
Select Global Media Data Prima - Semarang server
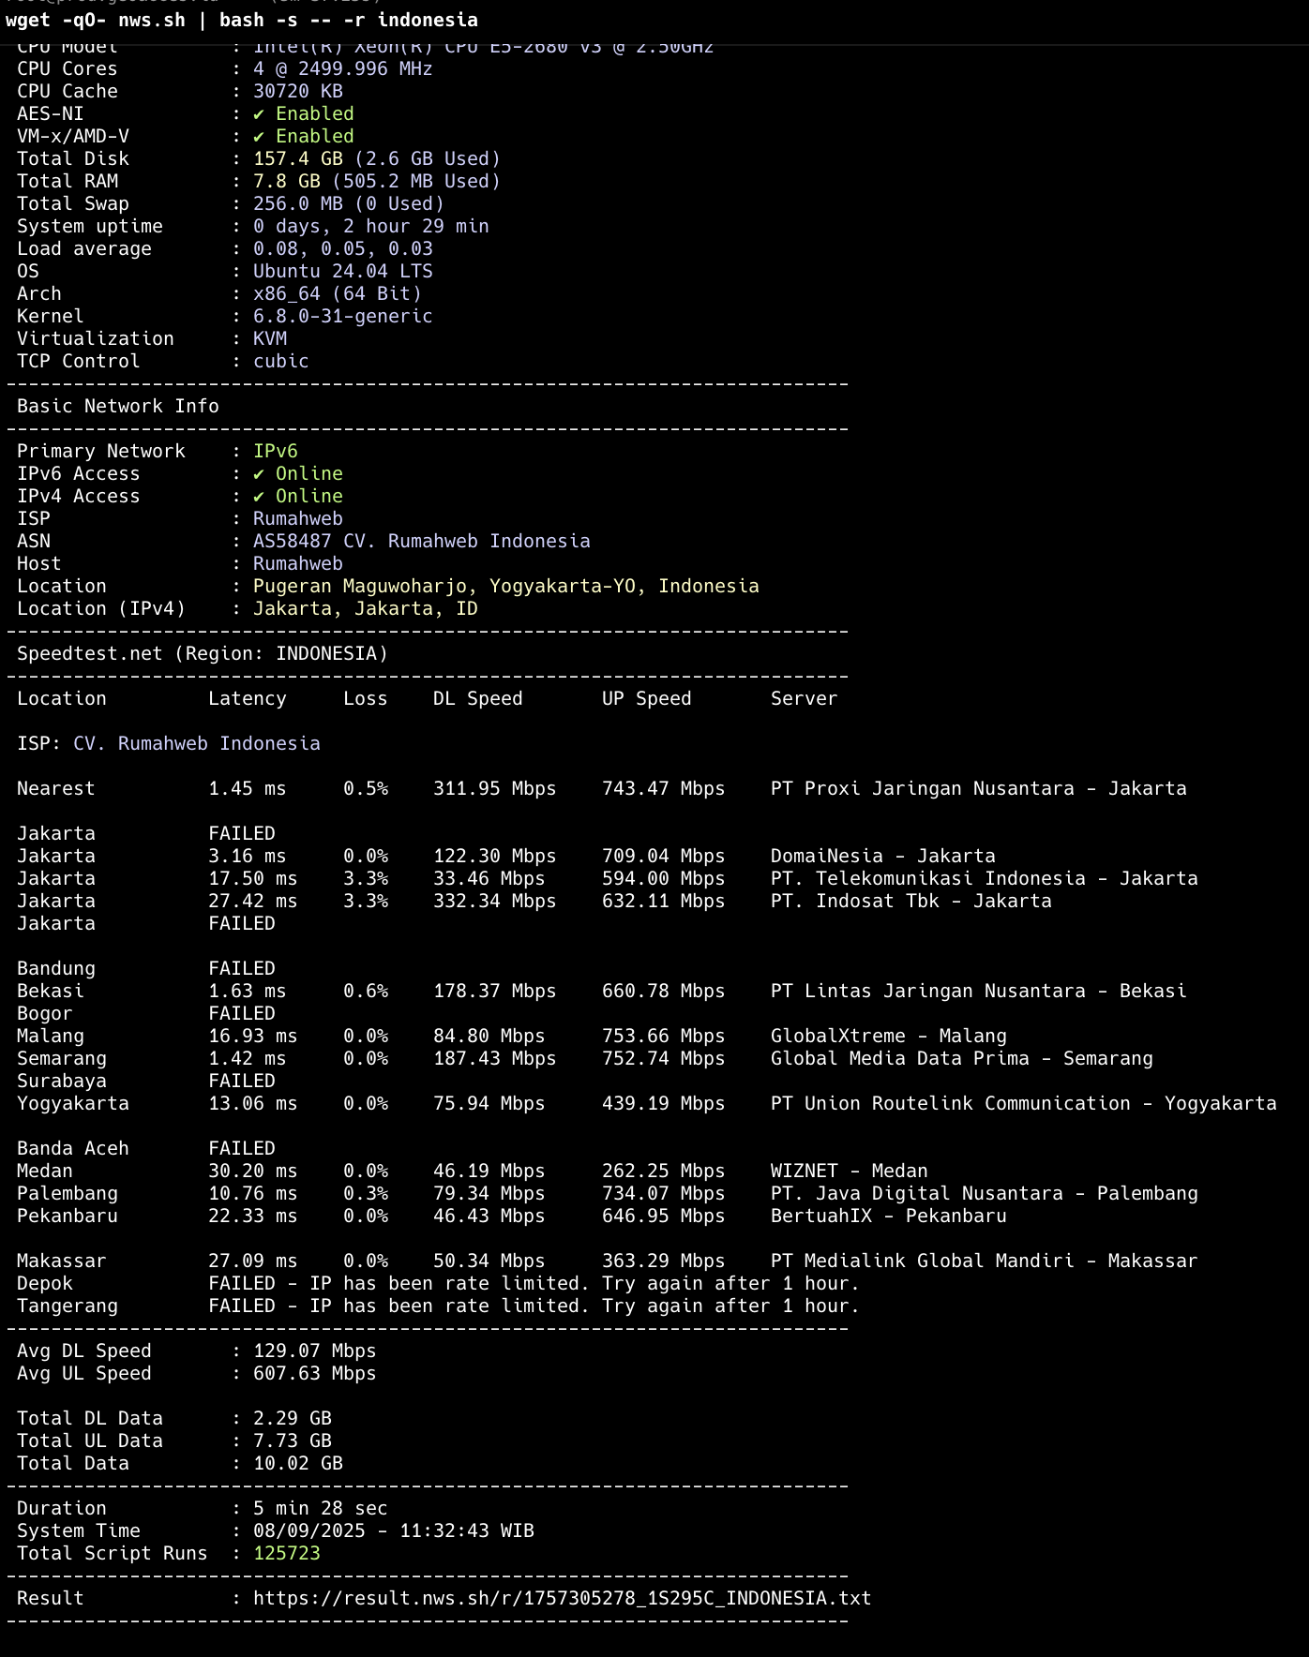pyautogui.click(x=962, y=1058)
